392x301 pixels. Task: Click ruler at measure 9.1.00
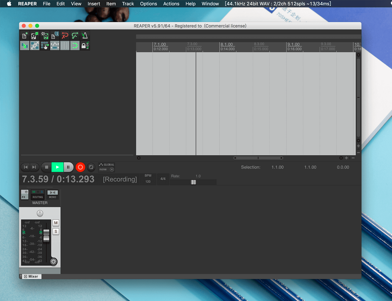[x=294, y=45]
